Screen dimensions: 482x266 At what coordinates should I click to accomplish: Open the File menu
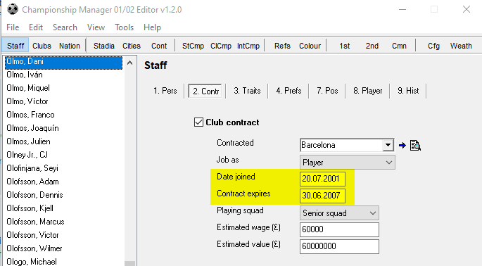pyautogui.click(x=13, y=27)
